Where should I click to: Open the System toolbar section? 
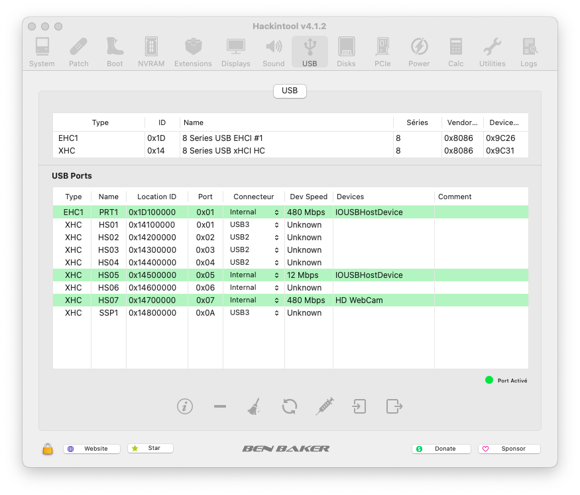click(42, 52)
